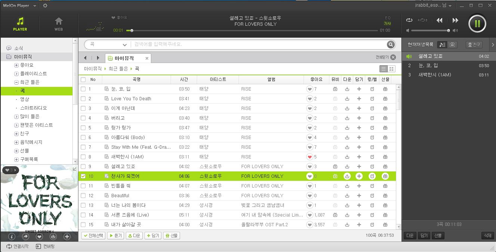Click the heart icon for 새벽한시 (1AM)
The width and height of the screenshot is (496, 252).
click(310, 157)
